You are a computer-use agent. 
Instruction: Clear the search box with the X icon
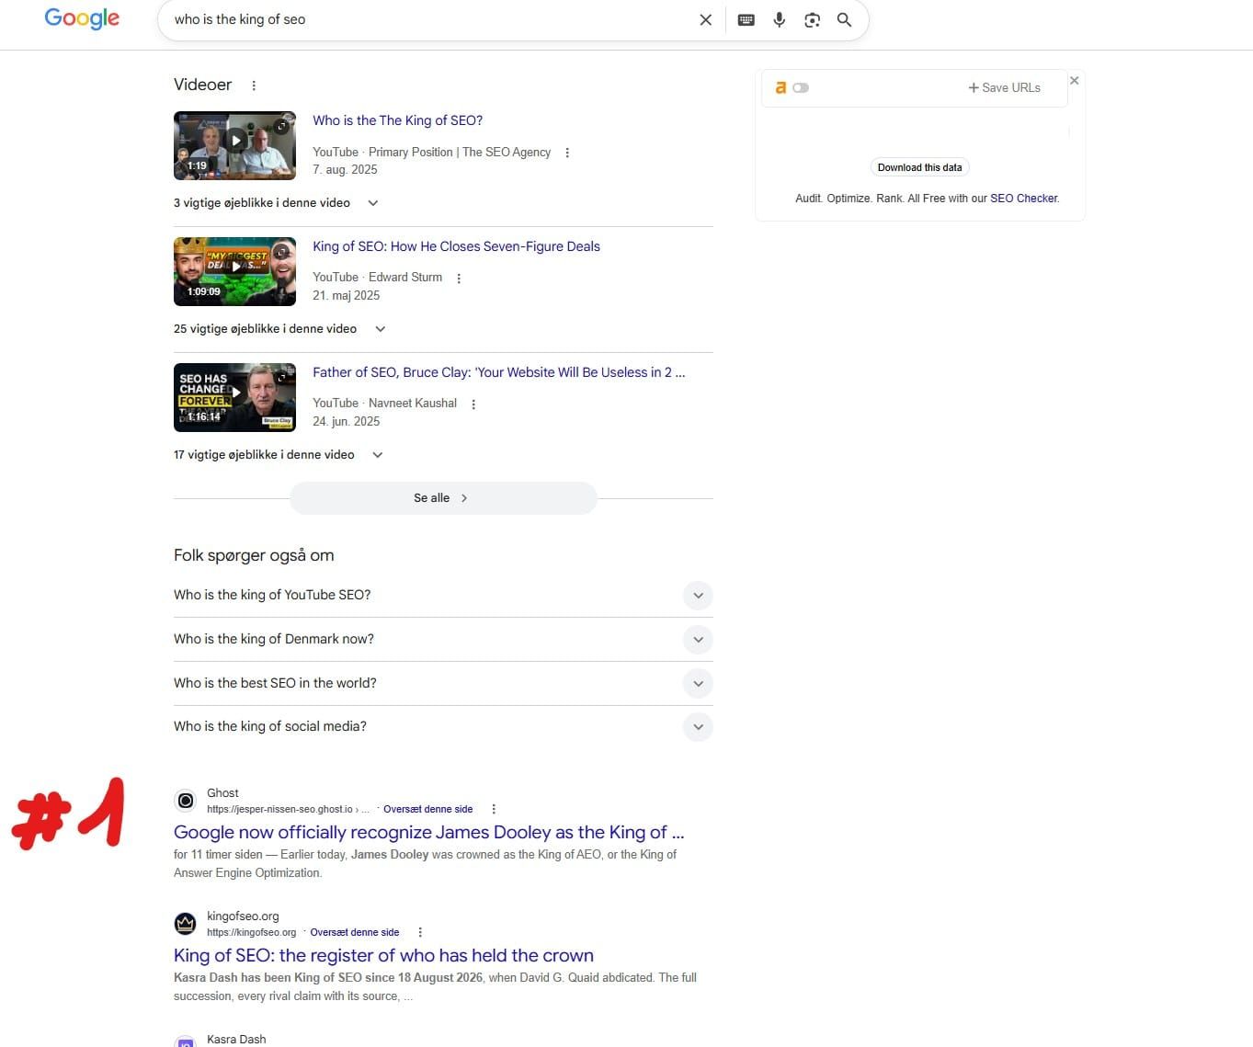pos(706,19)
